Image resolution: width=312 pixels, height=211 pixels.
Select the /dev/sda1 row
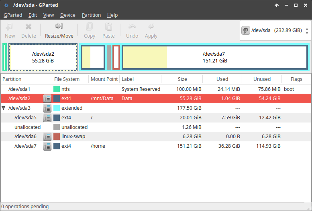coord(156,89)
